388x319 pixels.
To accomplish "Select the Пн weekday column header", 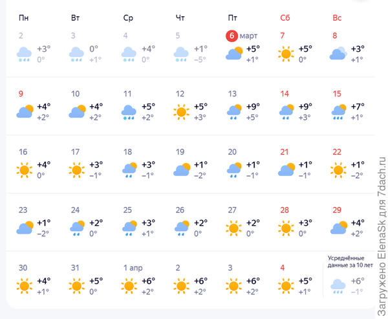I will coord(24,17).
